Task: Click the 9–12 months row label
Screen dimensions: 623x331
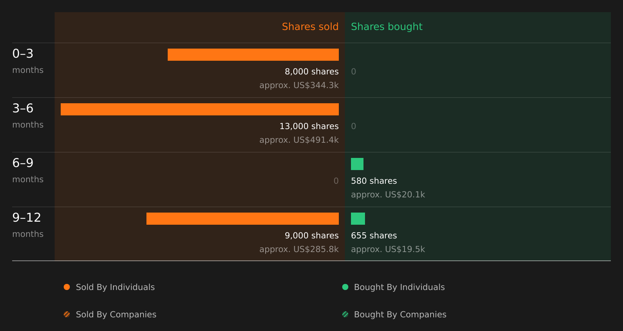Action: click(x=28, y=225)
